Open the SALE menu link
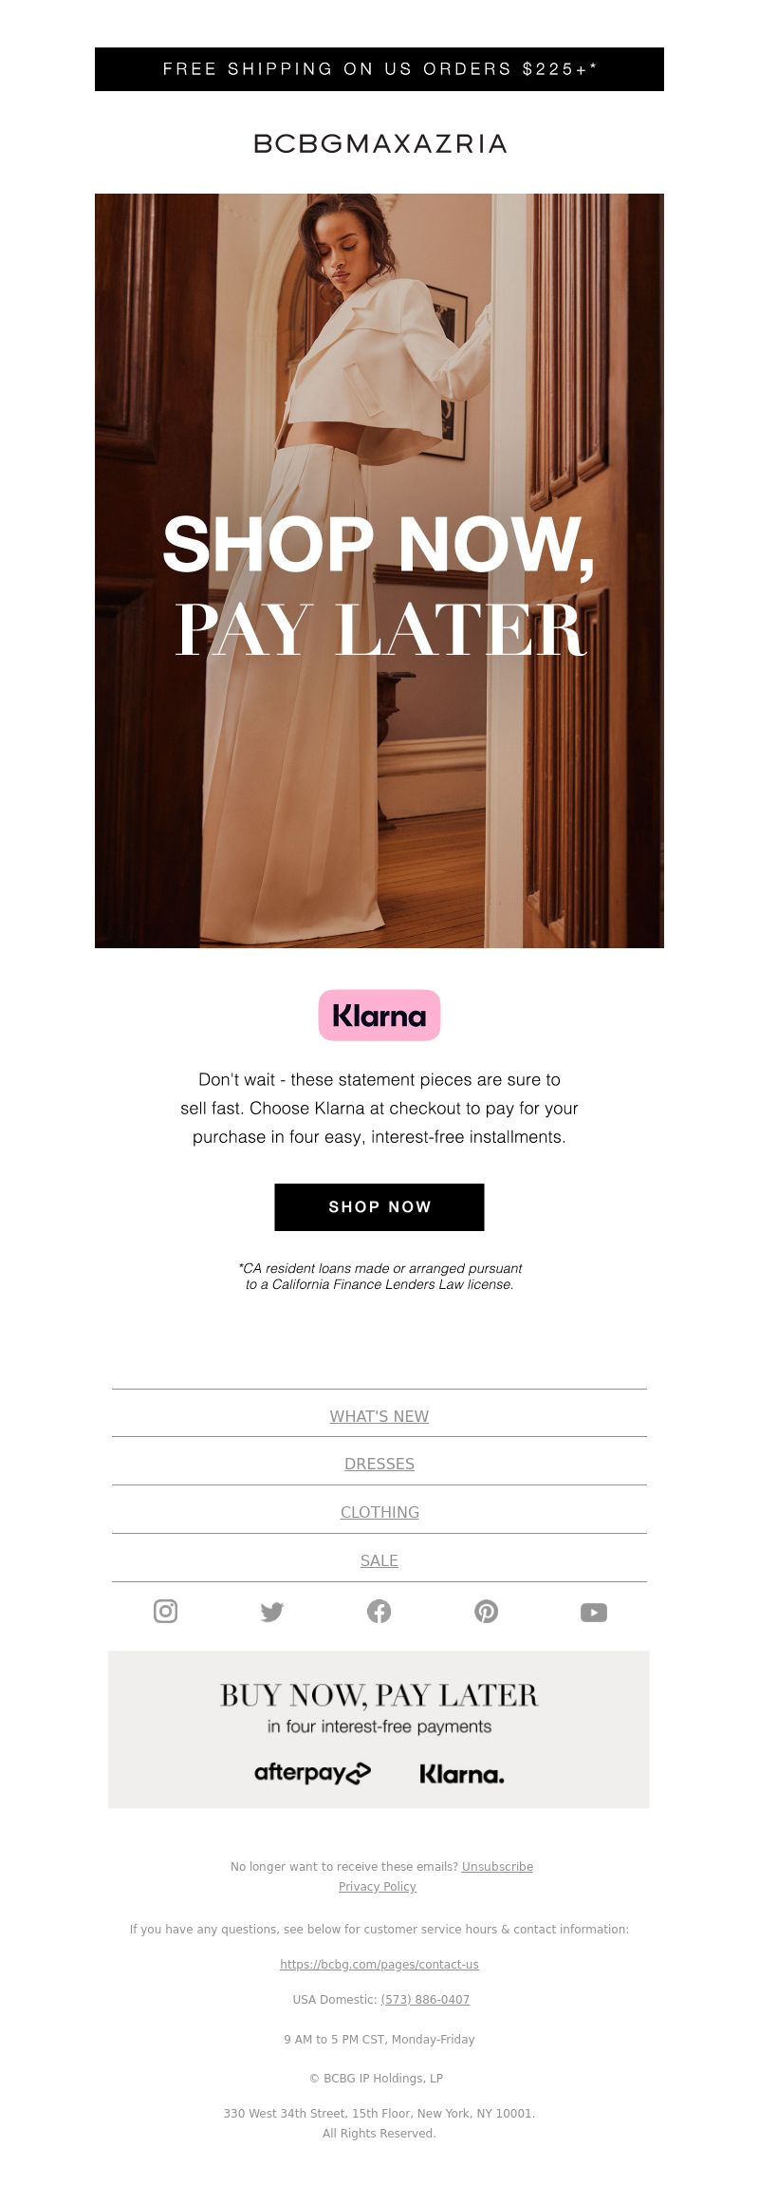The image size is (759, 2203). pos(379,1560)
